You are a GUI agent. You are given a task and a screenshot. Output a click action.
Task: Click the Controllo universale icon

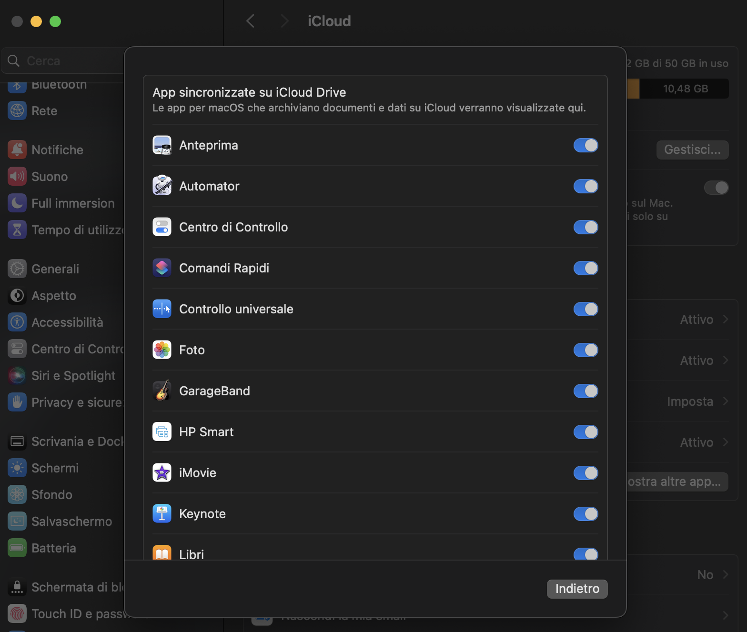162,309
